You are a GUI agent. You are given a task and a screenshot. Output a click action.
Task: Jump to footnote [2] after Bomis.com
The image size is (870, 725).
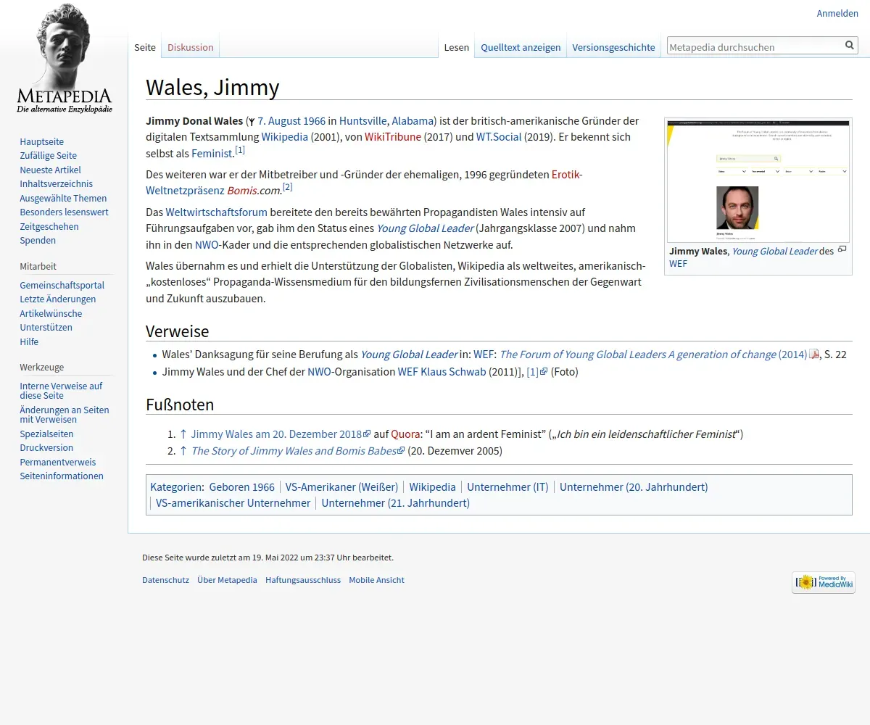click(x=287, y=186)
